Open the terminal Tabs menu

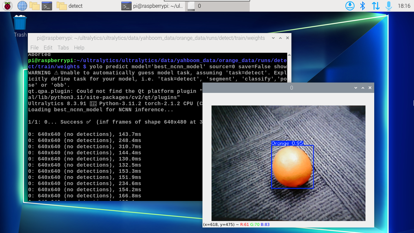(63, 48)
